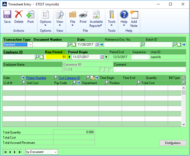Click the Document Number input field
This screenshot has height=156, width=190.
pyautogui.click(x=50, y=44)
